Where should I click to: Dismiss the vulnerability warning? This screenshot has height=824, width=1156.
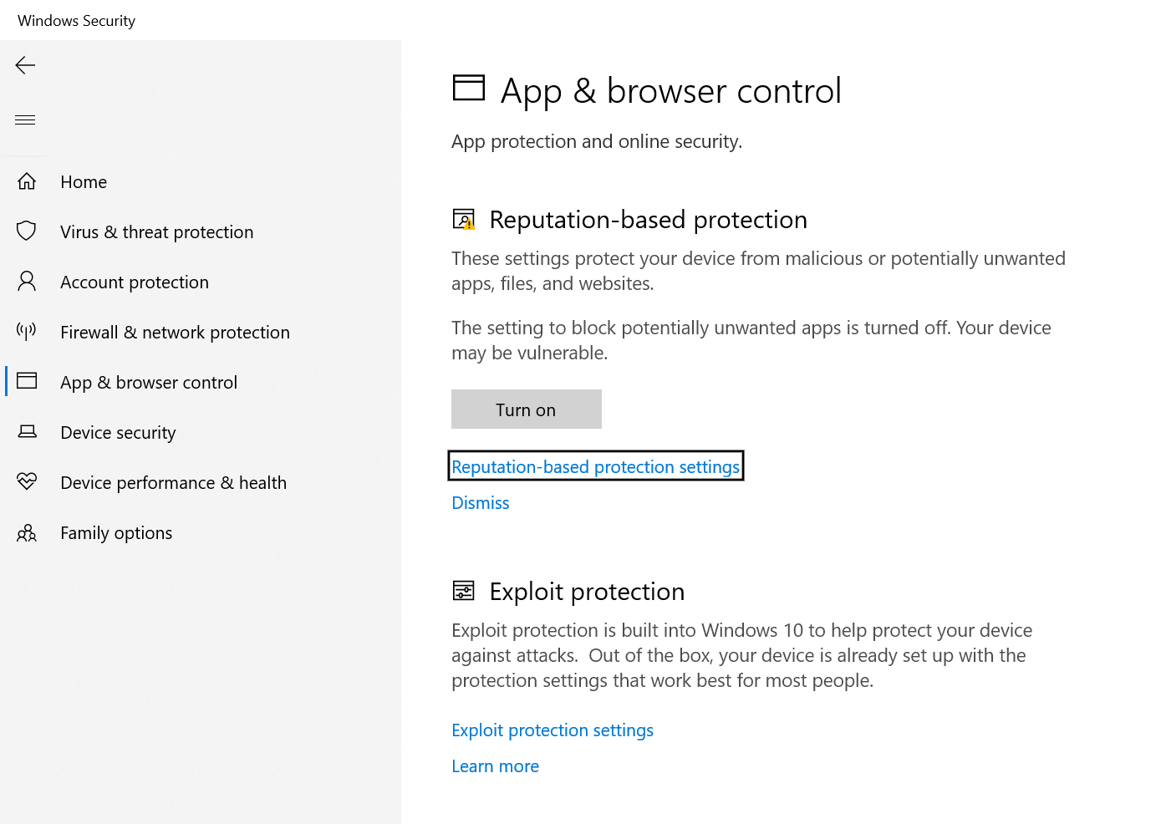pos(480,502)
